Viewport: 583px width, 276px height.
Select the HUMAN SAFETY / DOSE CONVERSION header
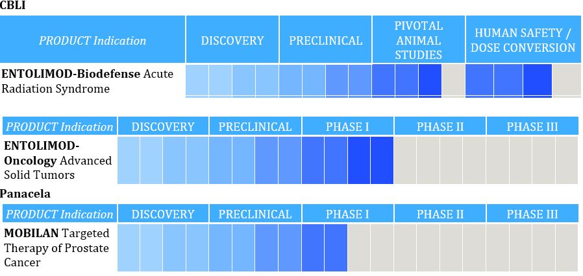(523, 40)
